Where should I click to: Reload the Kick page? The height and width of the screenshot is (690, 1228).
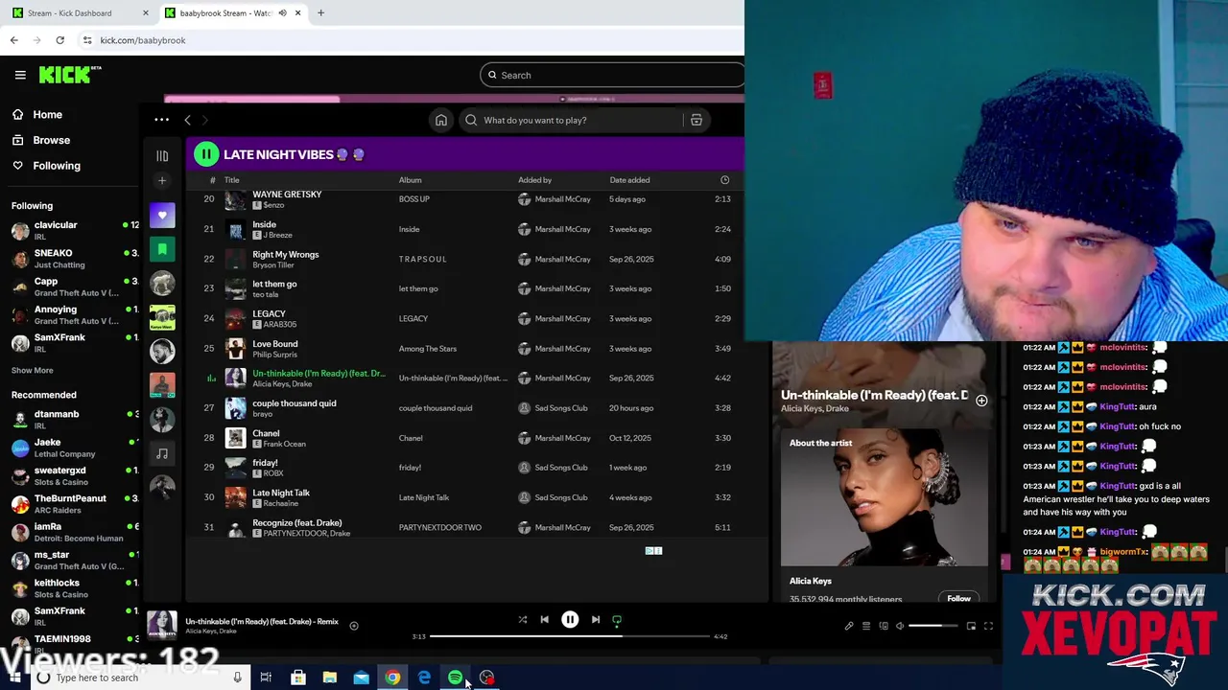(59, 40)
